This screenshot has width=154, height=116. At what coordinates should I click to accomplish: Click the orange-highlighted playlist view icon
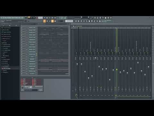click(x=44, y=21)
